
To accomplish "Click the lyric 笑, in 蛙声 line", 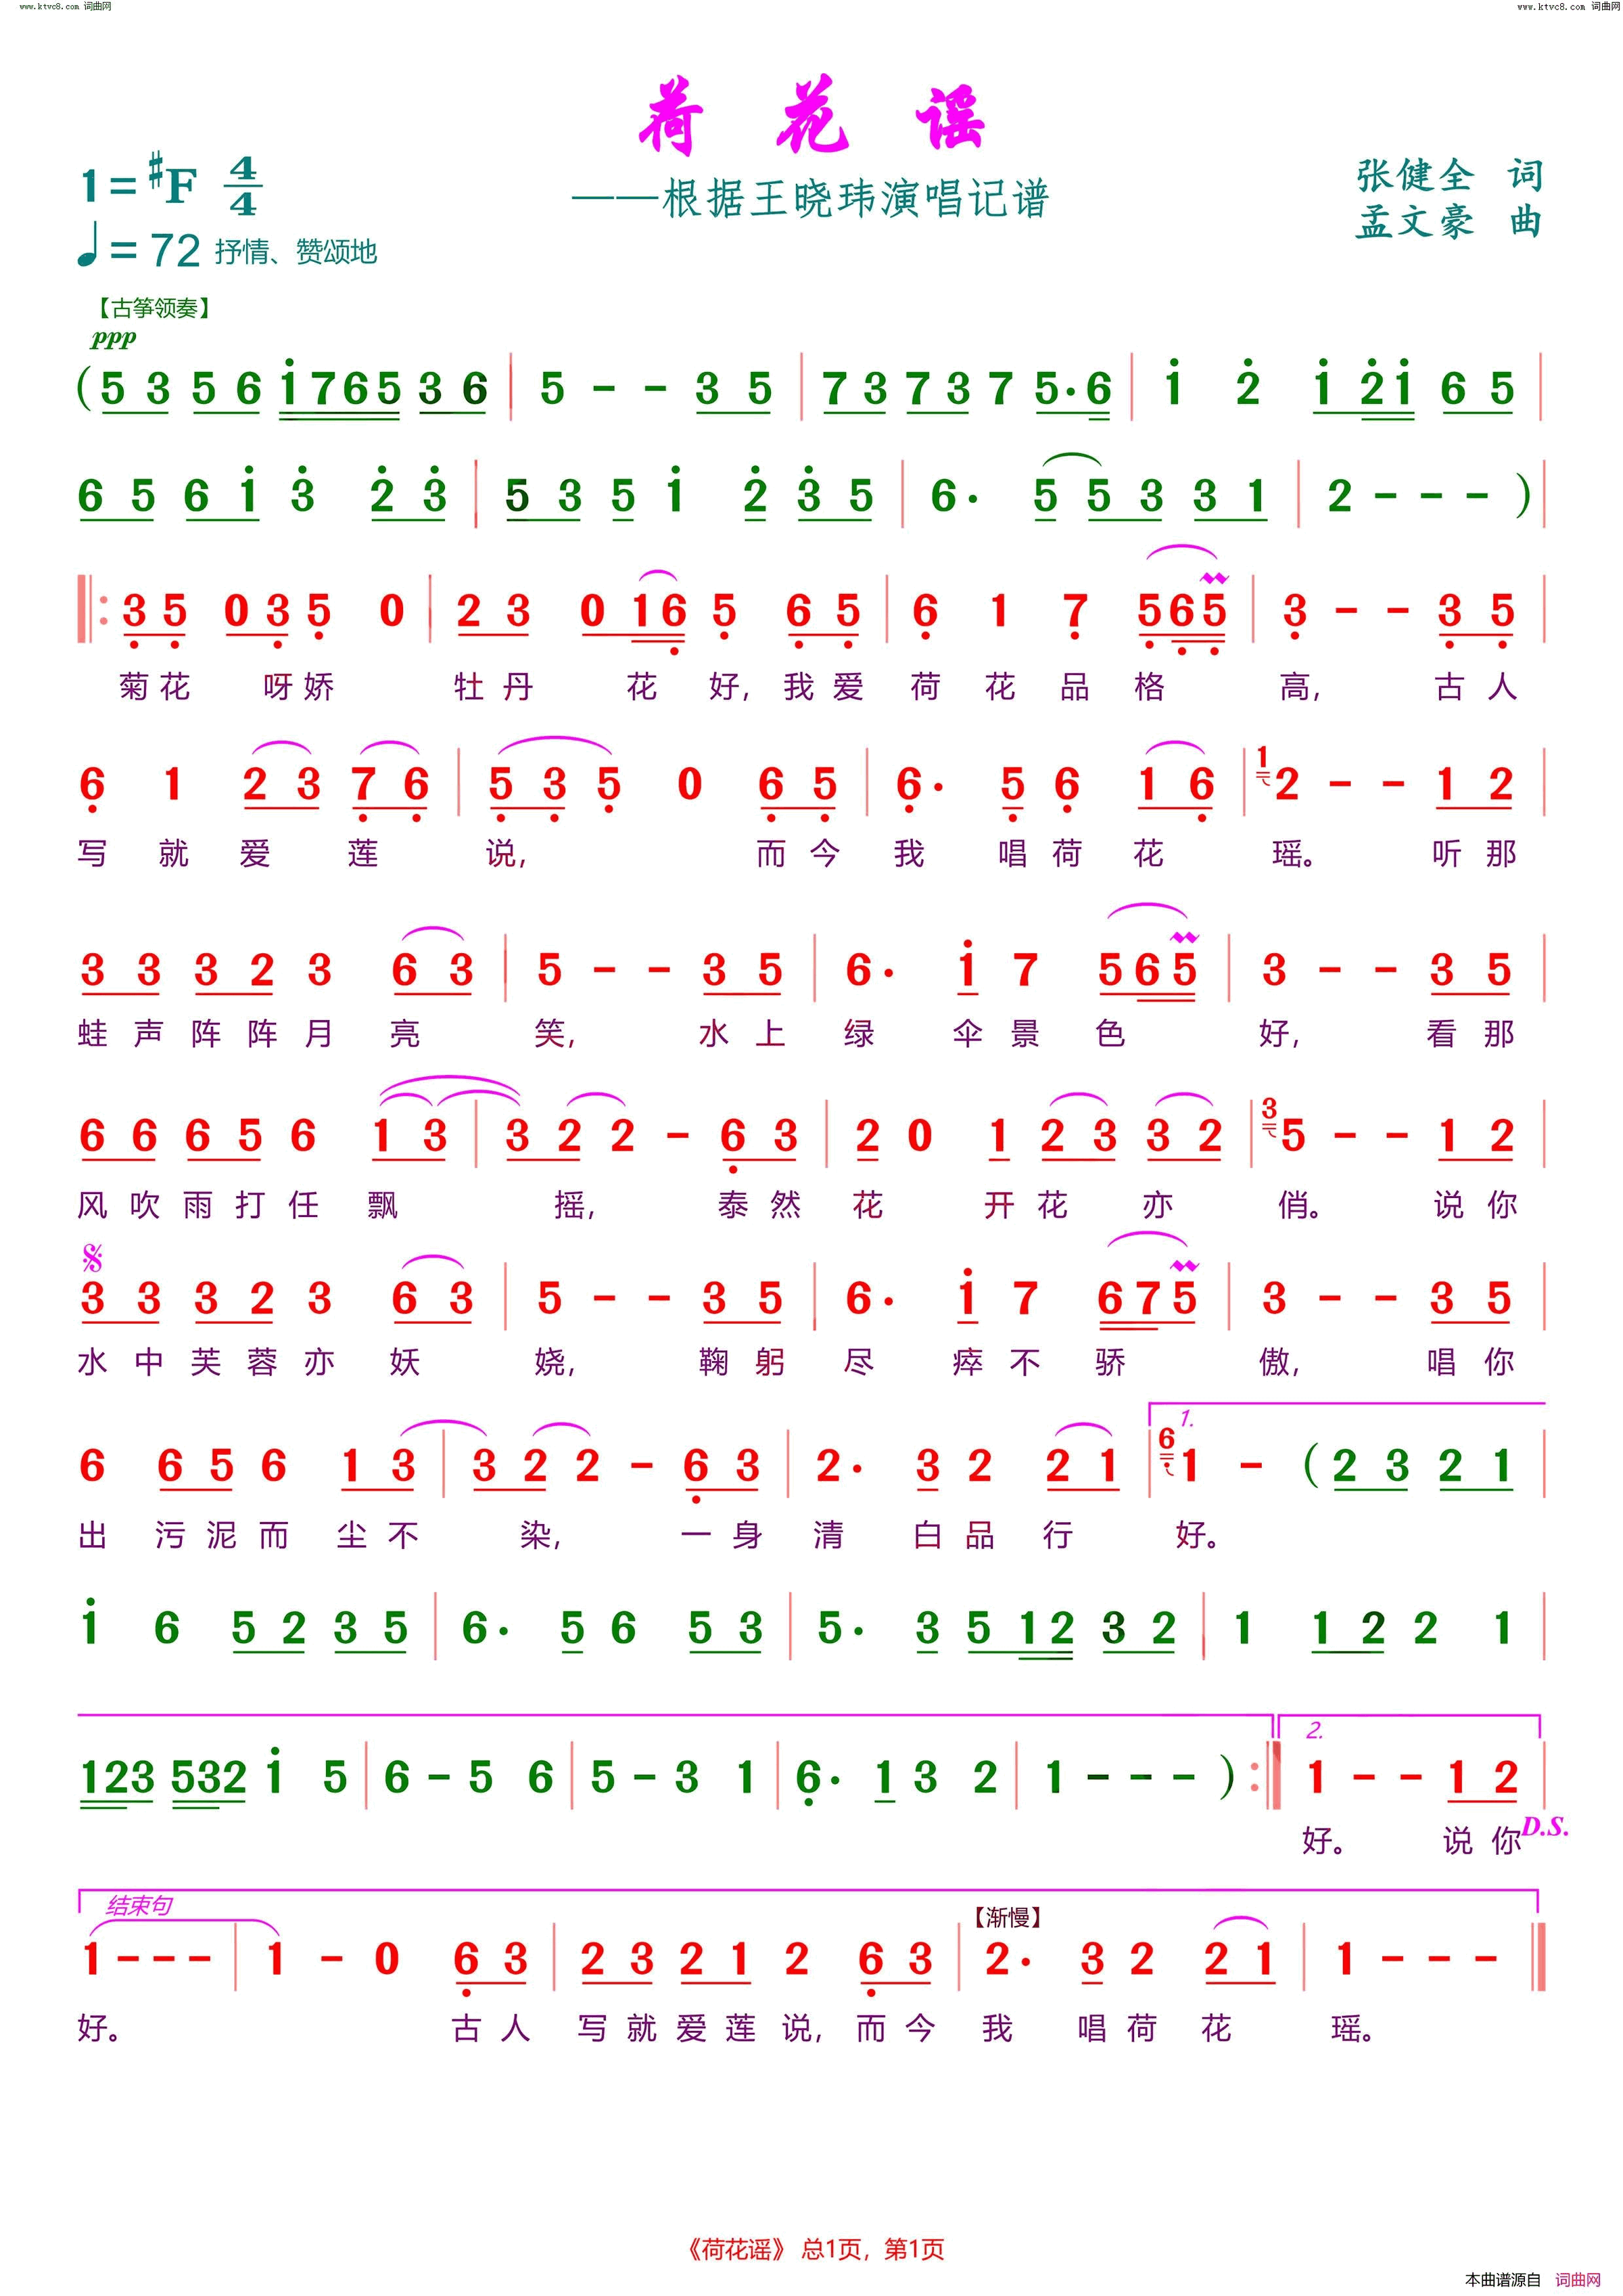I will [555, 1033].
